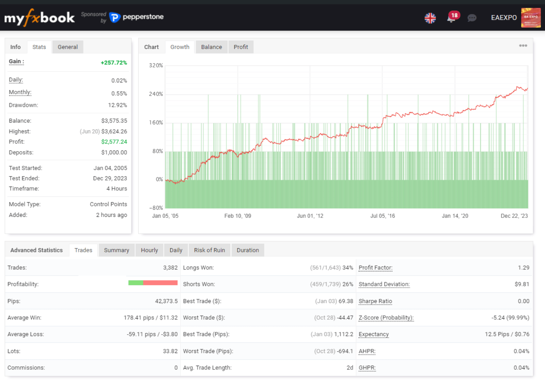Image resolution: width=545 pixels, height=383 pixels.
Task: Open the messages chat bubble icon
Action: click(472, 18)
